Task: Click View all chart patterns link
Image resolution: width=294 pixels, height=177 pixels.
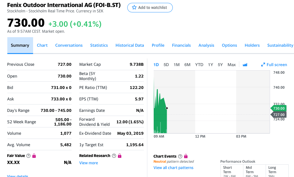Action: click(x=173, y=168)
